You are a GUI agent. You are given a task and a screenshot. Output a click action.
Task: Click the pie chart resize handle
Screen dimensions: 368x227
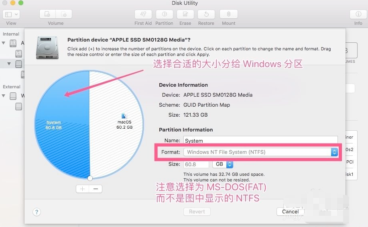point(90,178)
